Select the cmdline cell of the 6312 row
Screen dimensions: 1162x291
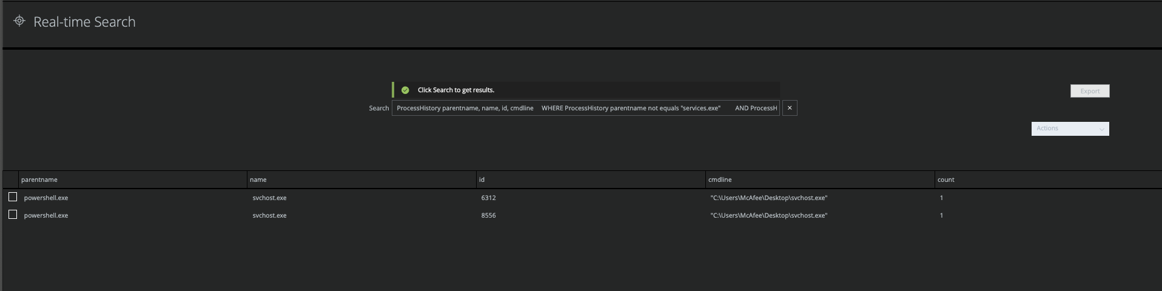pyautogui.click(x=769, y=198)
